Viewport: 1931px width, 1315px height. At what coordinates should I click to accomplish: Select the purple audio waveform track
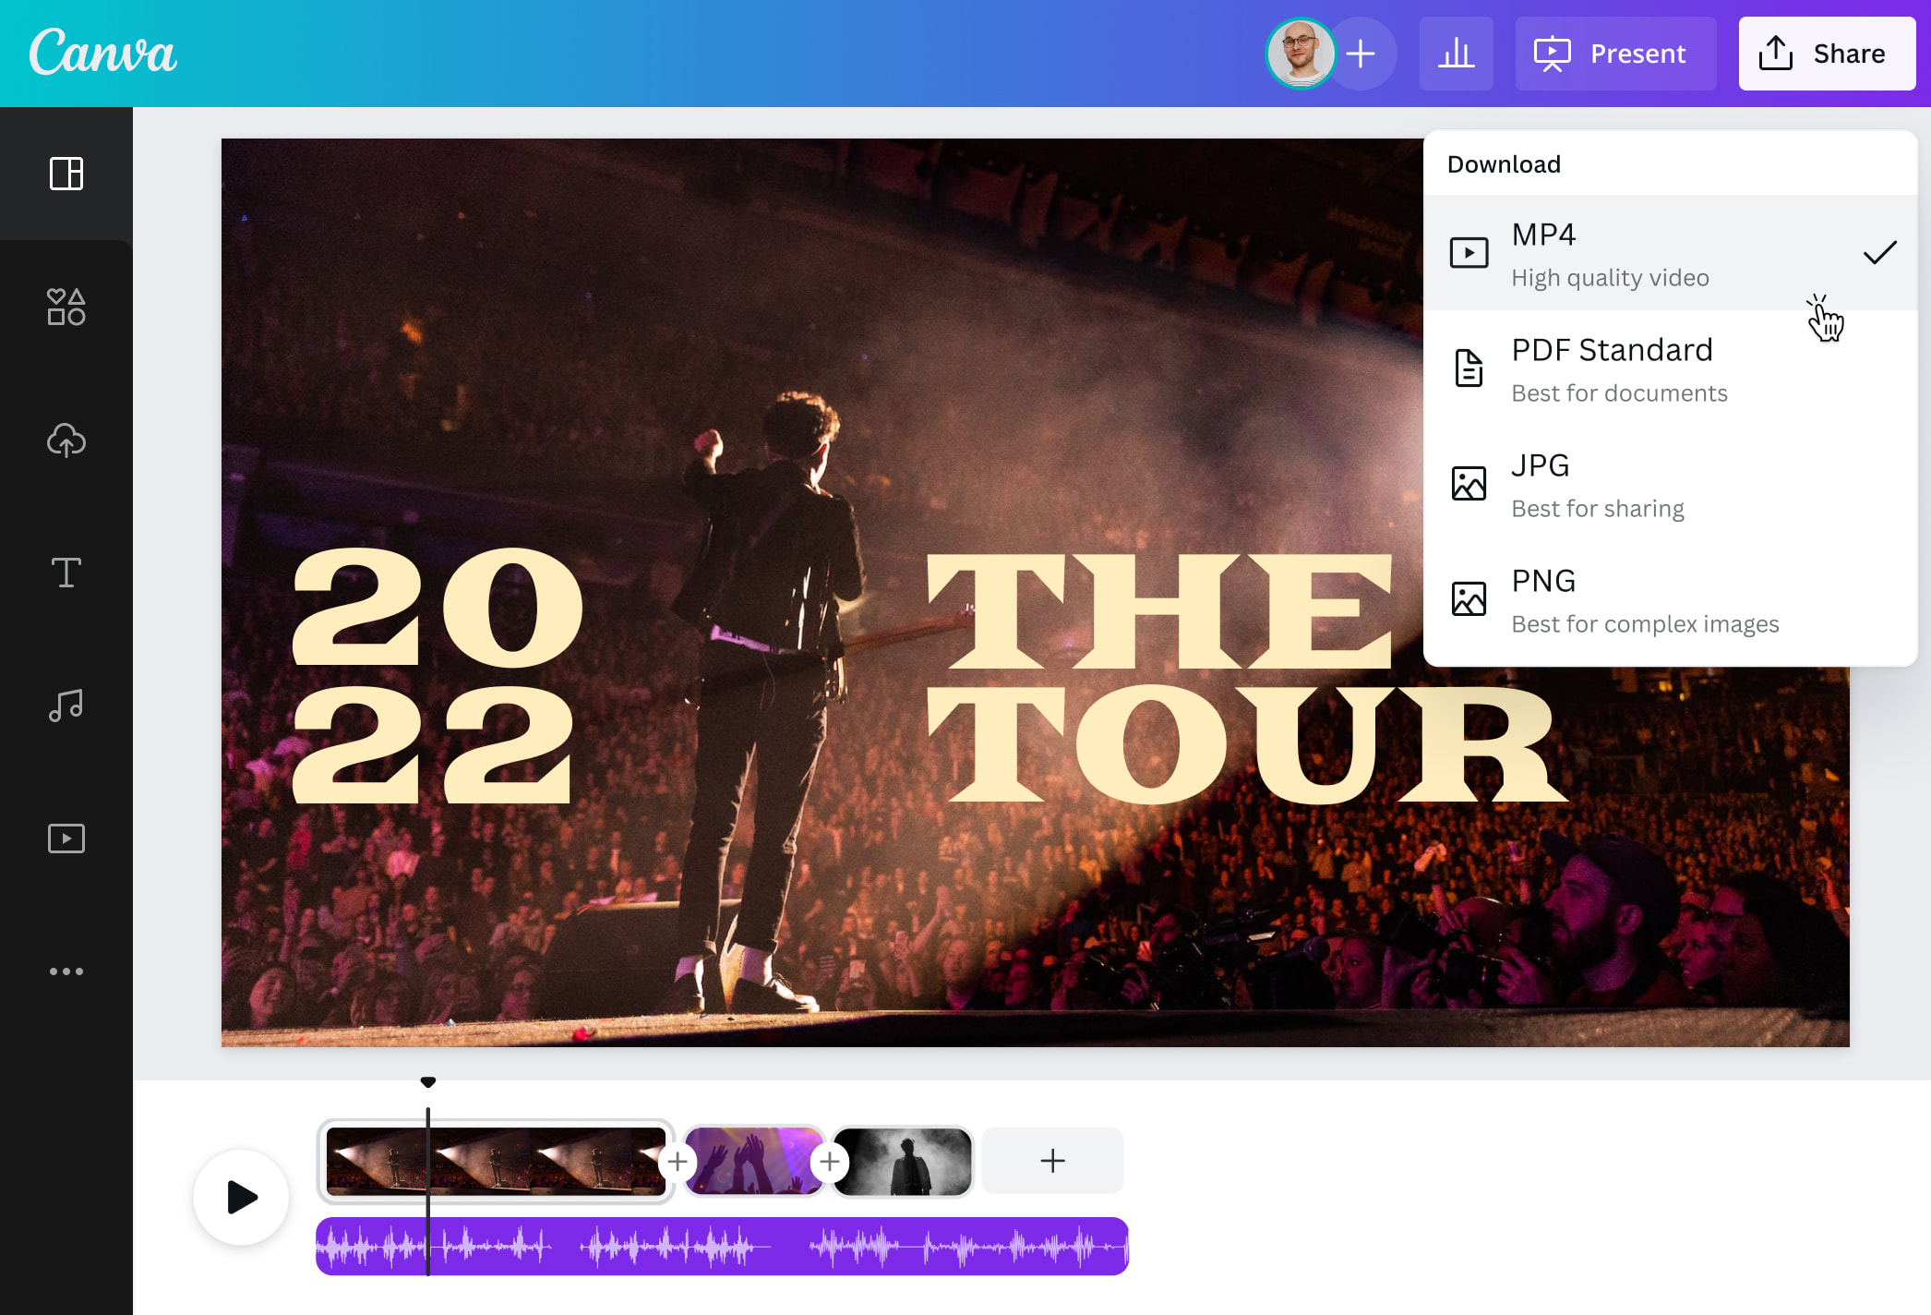[722, 1245]
